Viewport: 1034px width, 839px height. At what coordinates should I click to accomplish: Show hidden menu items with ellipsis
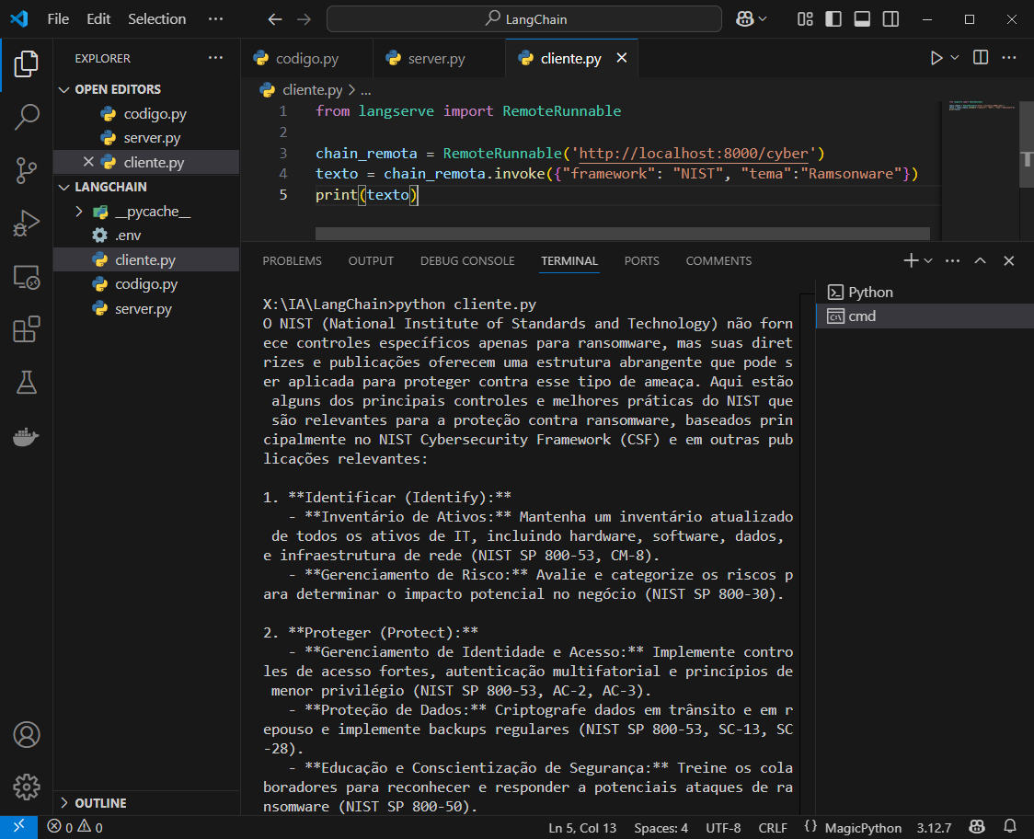pyautogui.click(x=215, y=19)
